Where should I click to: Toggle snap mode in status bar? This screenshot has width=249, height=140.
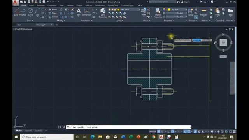(162, 131)
